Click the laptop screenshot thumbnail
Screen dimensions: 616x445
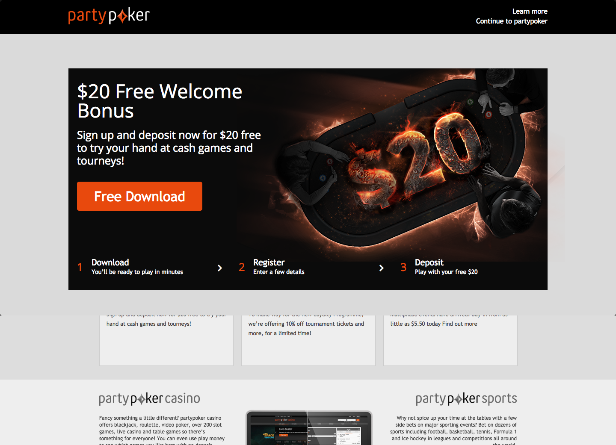[309, 428]
